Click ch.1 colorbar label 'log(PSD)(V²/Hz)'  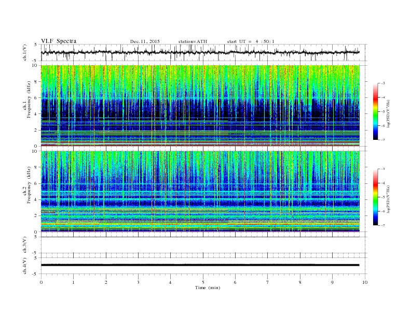pyautogui.click(x=389, y=113)
